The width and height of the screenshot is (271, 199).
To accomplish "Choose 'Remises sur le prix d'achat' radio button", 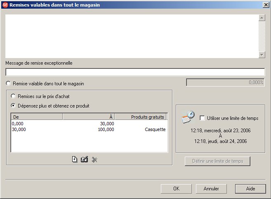I will pos(14,96).
